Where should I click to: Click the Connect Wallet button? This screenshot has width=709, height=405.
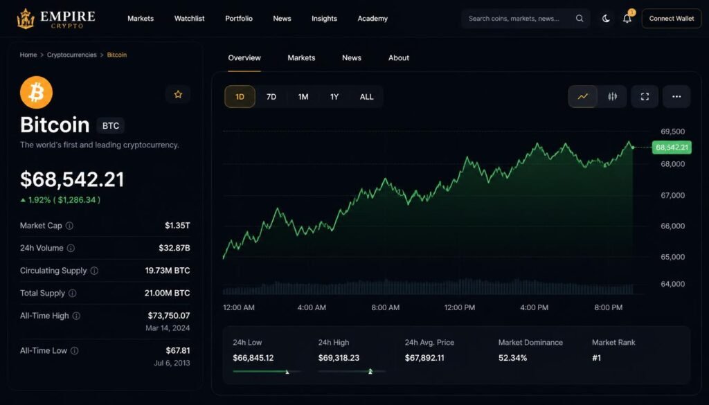(x=672, y=19)
